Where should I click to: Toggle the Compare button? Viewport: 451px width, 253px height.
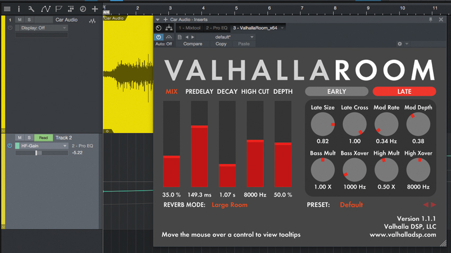click(193, 44)
